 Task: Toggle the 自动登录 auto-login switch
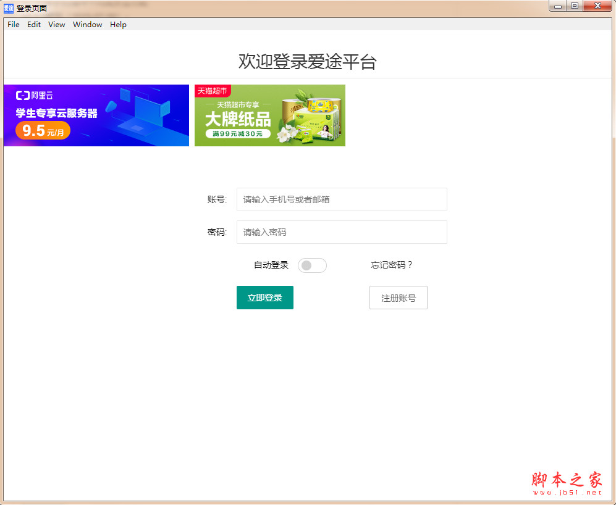coord(312,265)
